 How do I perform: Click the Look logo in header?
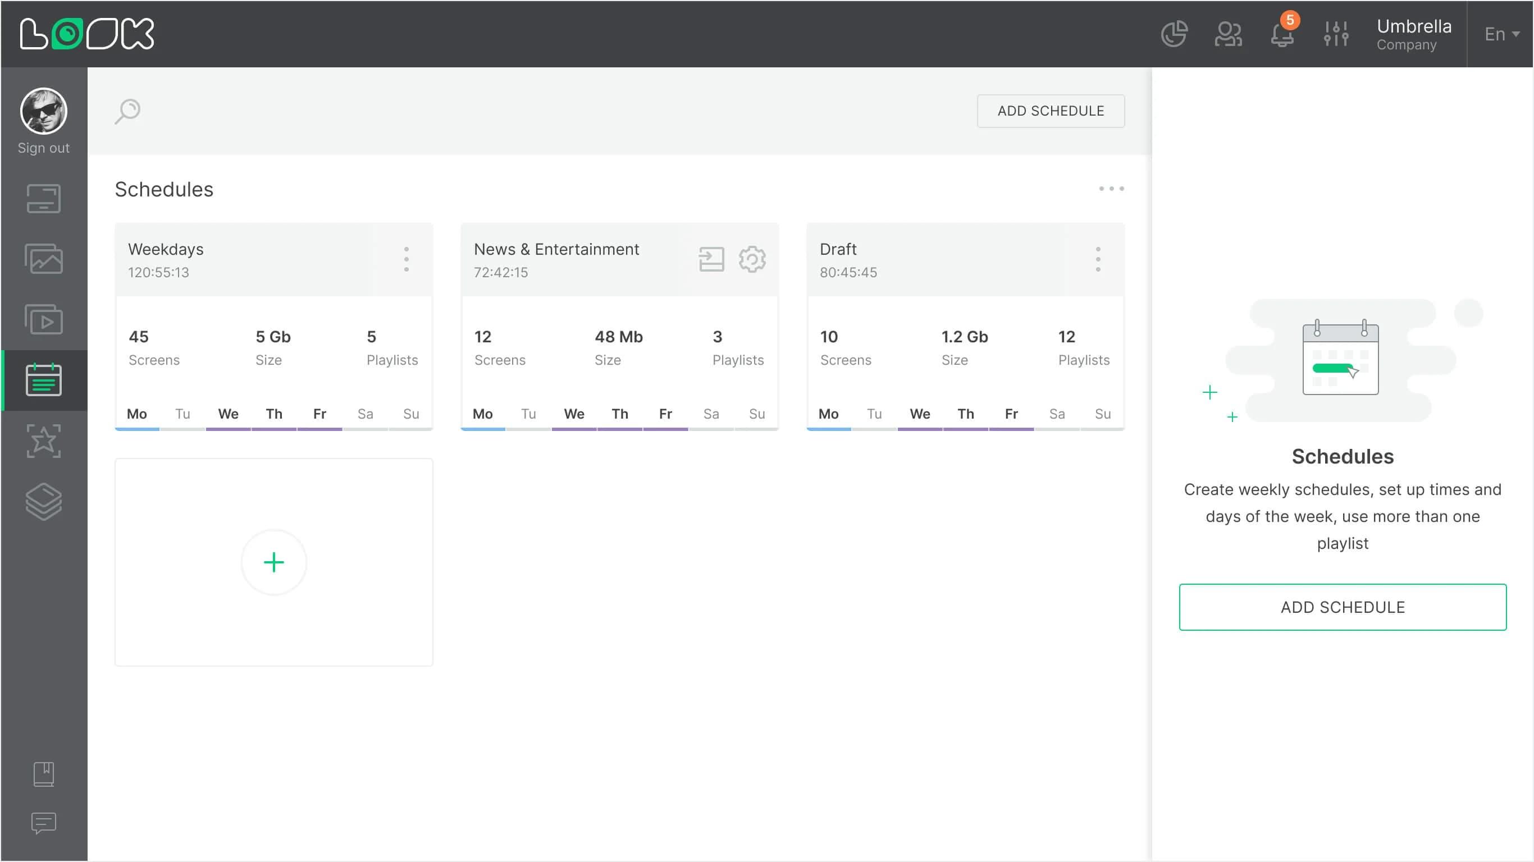(87, 33)
